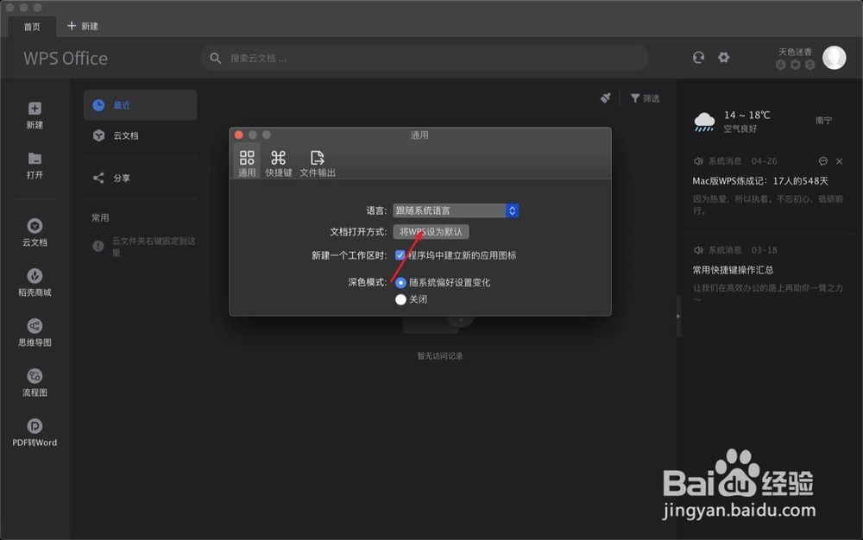The height and width of the screenshot is (540, 863).
Task: Switch to the 快捷键 shortcuts tab
Action: 279,163
